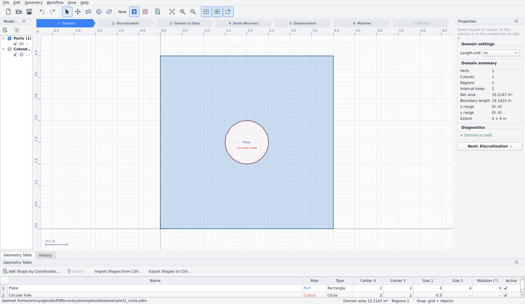
Task: Click Export Shapes to CSV
Action: [170, 271]
